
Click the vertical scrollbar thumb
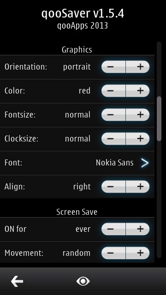pyautogui.click(x=159, y=118)
